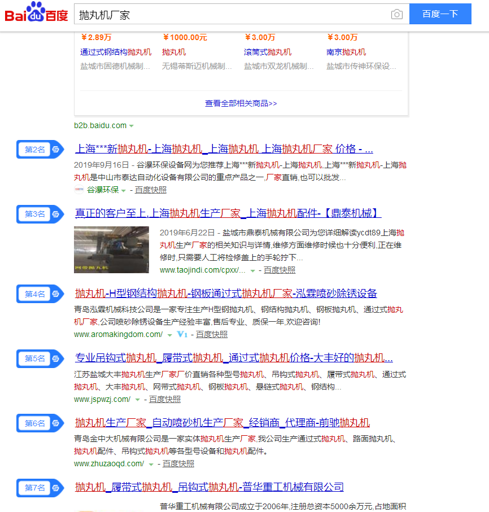
Task: Click price ¥2.89万
Action: click(96, 37)
